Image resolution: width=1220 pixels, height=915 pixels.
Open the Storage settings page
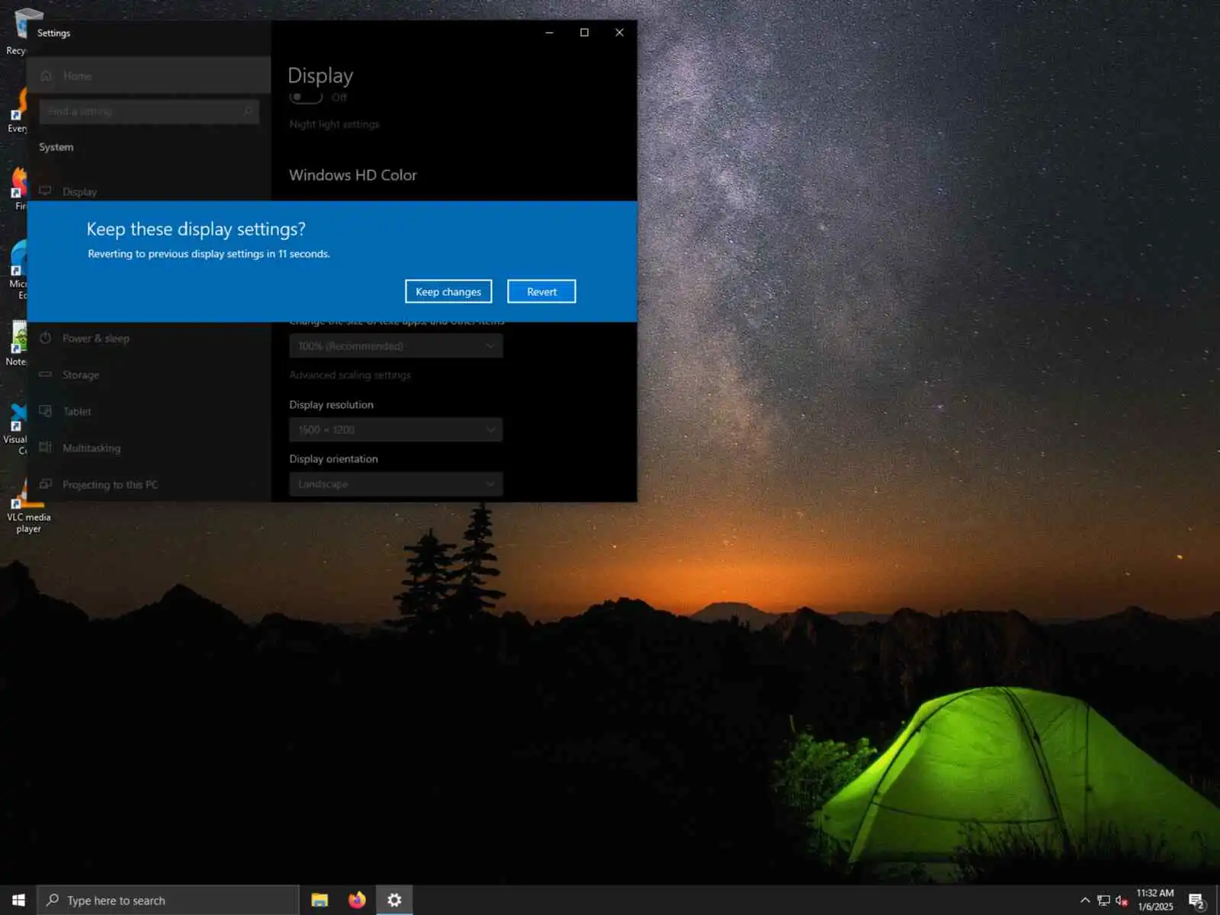149,374
